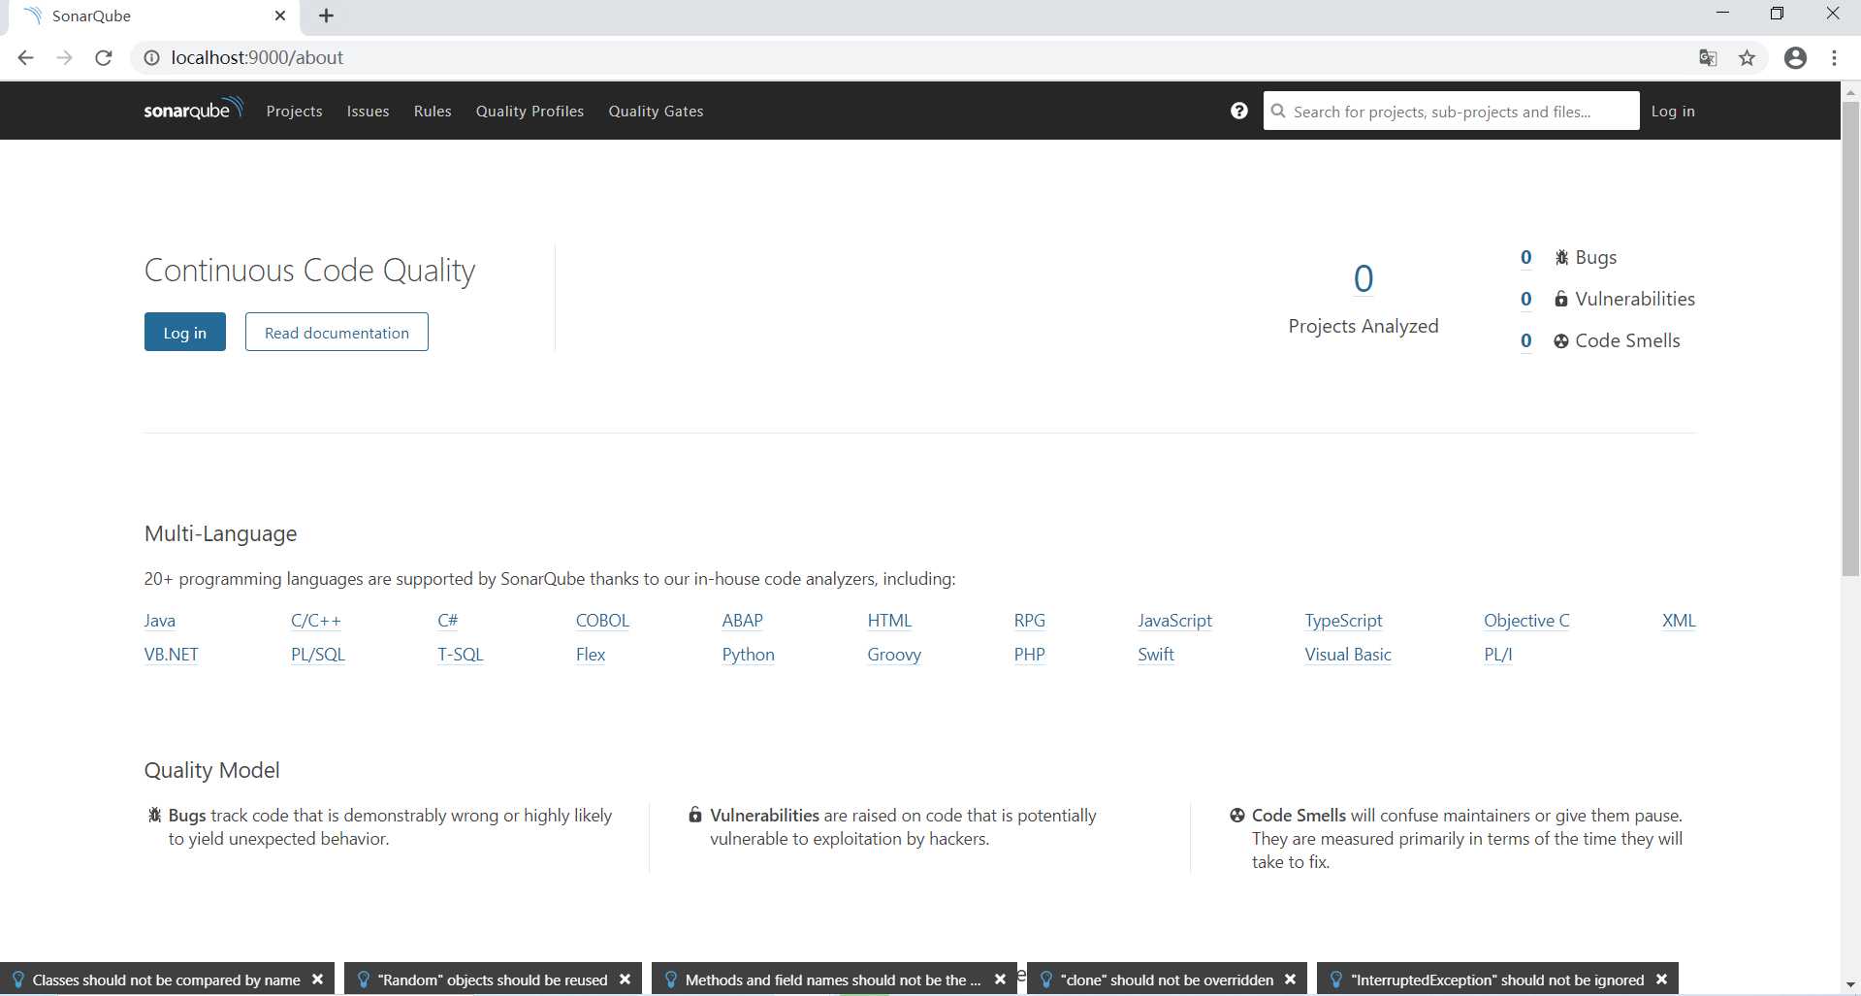Open the PL/I language link
1861x996 pixels.
pyautogui.click(x=1498, y=655)
